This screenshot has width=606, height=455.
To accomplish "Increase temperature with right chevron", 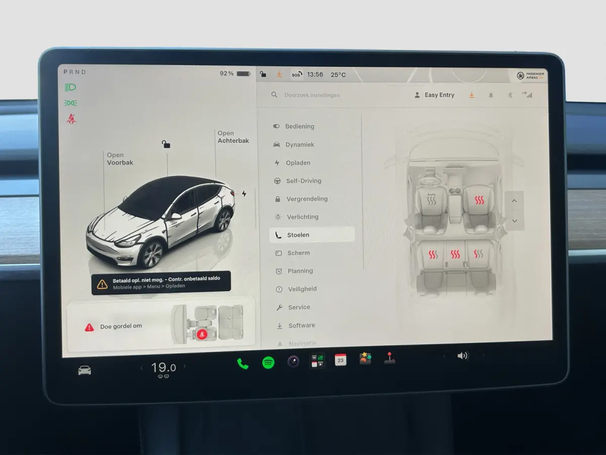I will point(184,366).
